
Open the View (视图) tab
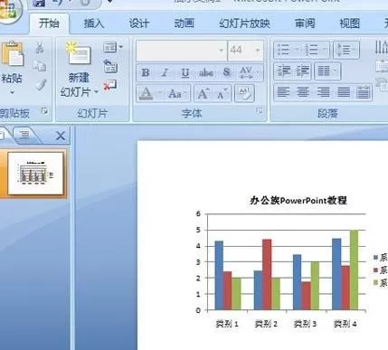tap(350, 24)
